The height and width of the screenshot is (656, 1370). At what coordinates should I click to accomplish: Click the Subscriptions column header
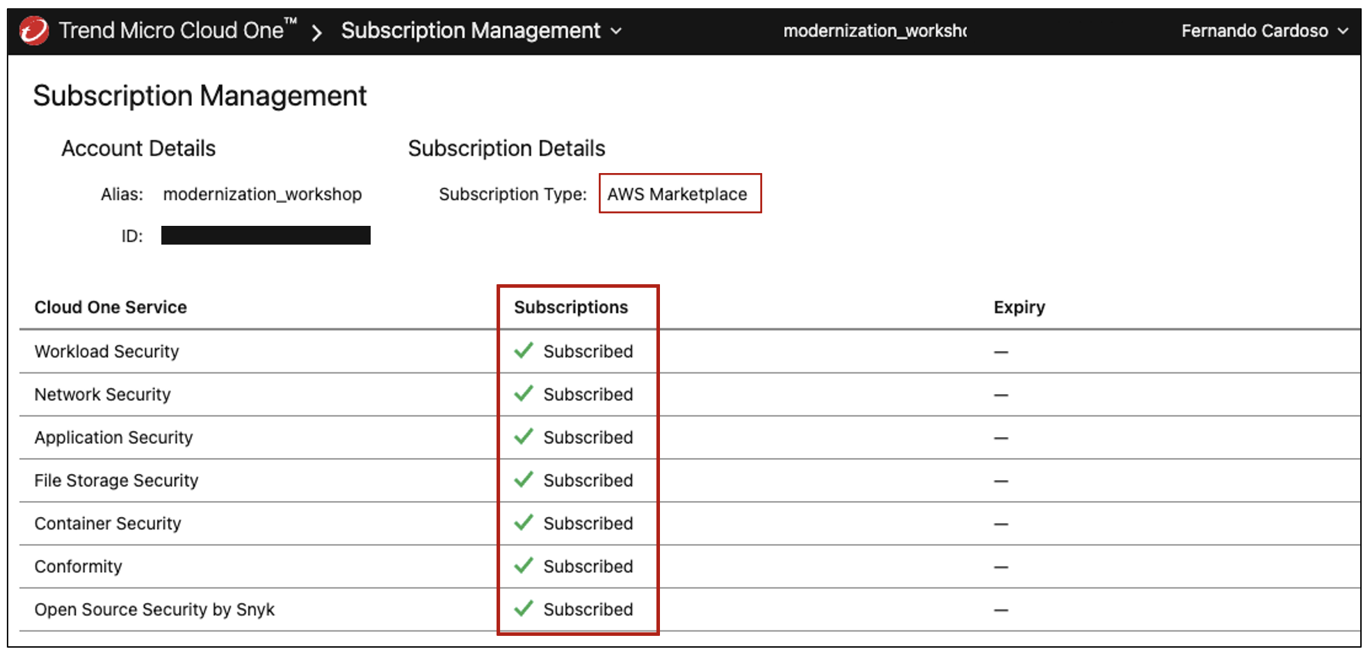point(571,307)
